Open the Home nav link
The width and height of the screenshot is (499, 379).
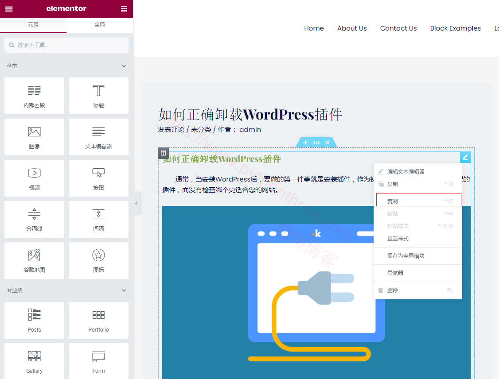point(314,28)
